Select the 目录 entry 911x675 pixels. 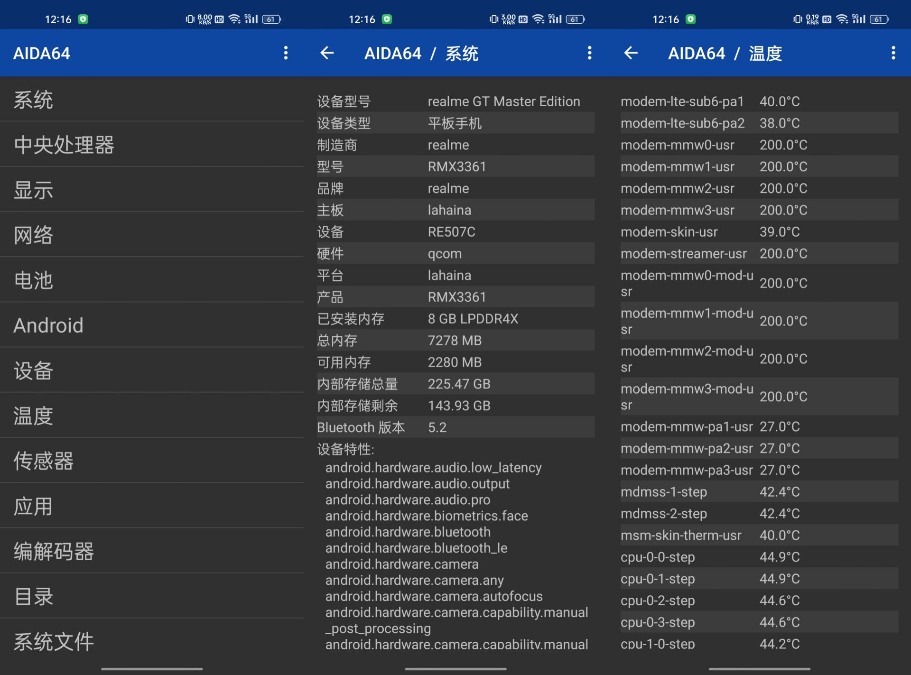tap(152, 596)
